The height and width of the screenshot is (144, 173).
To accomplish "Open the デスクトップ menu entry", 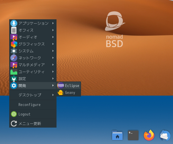I will 33,95.
